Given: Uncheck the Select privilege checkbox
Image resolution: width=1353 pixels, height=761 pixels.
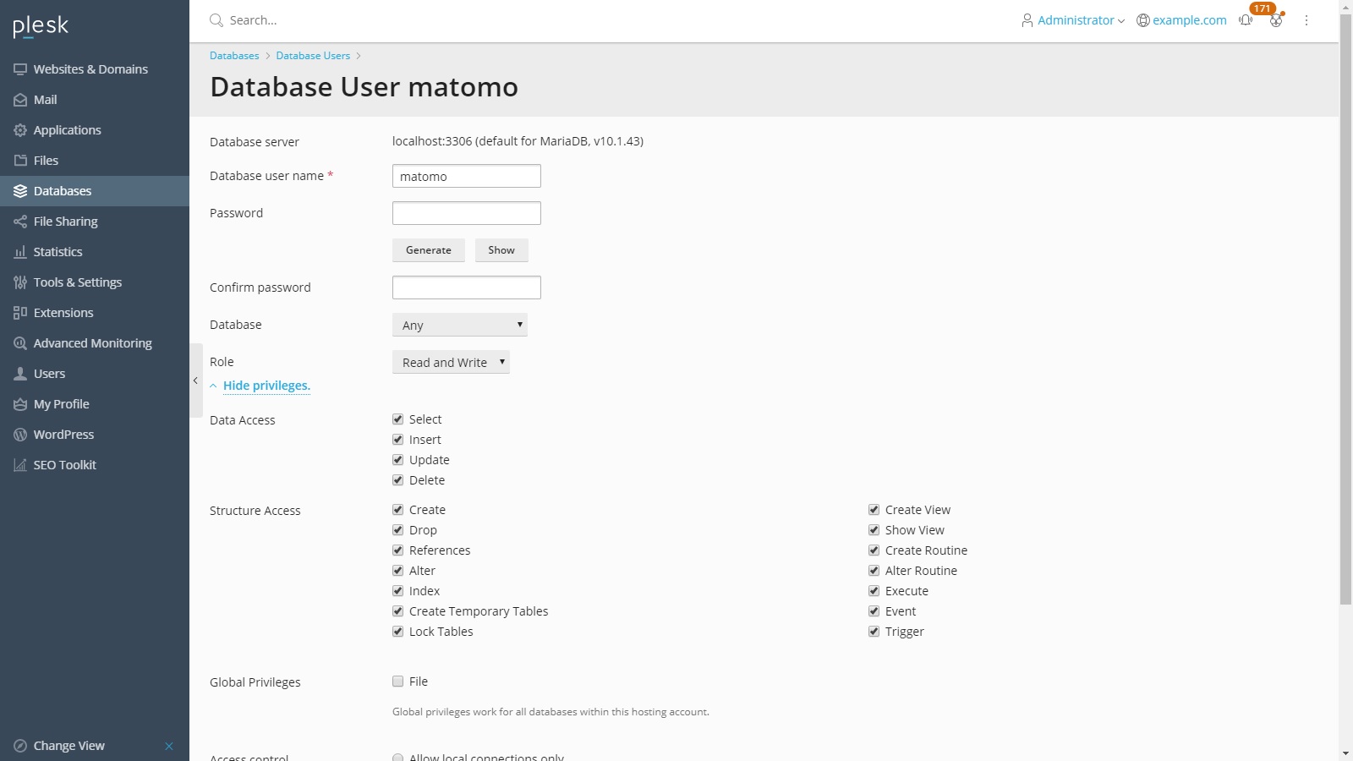Looking at the screenshot, I should (x=397, y=419).
